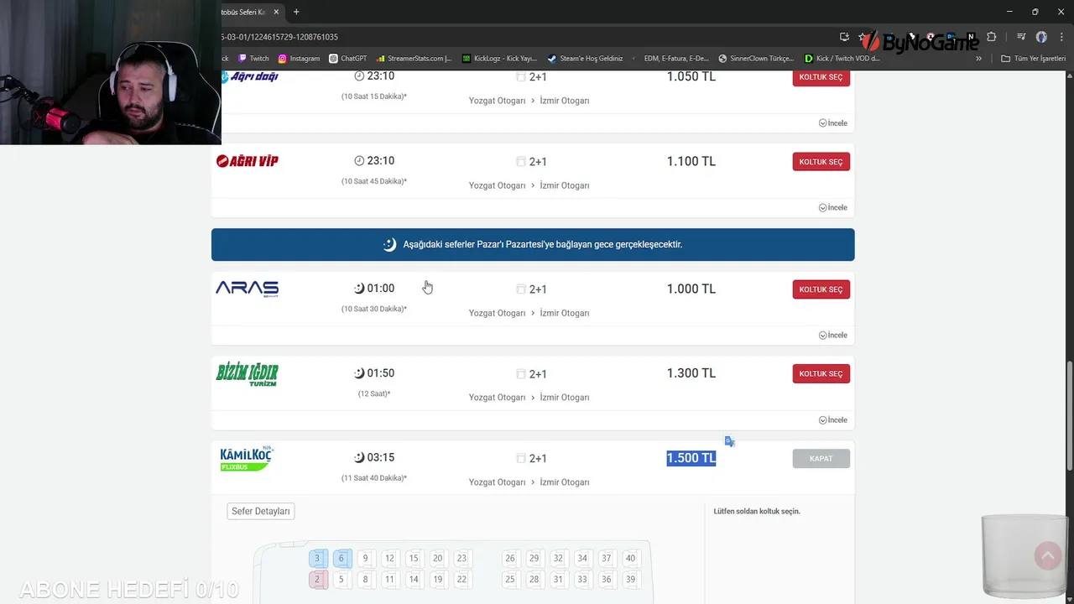Image resolution: width=1074 pixels, height=604 pixels.
Task: Click the (12 Saat) duration text
Action: click(374, 393)
